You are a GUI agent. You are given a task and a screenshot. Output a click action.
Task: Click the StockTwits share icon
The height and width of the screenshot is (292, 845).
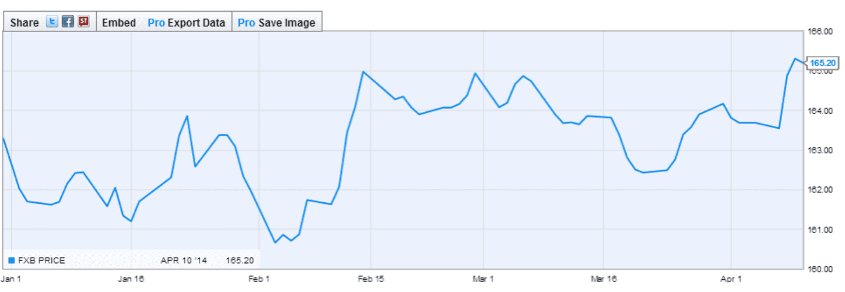tap(84, 22)
